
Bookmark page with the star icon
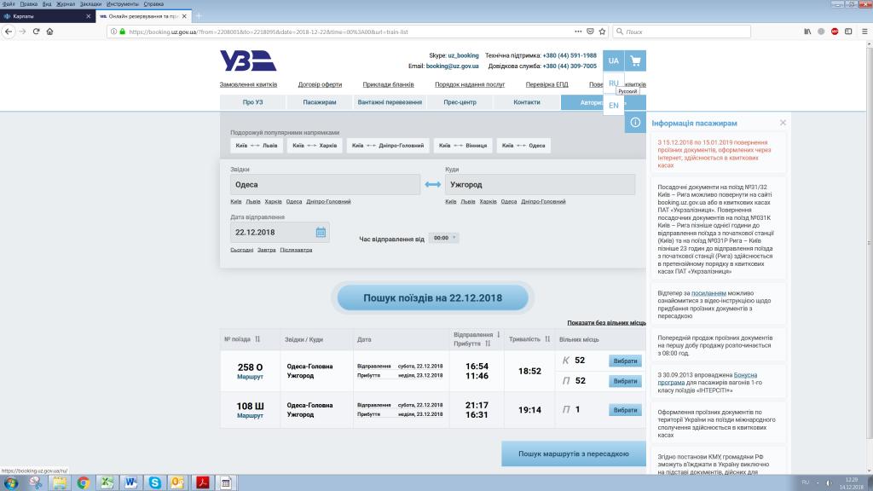tap(602, 32)
